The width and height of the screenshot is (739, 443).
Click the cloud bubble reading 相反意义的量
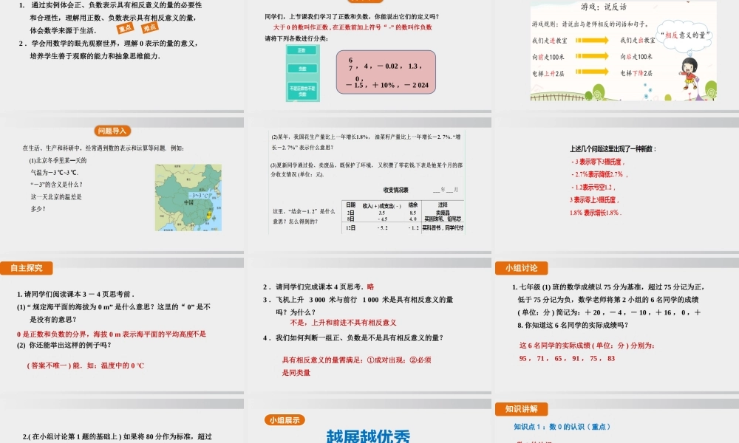coord(685,35)
